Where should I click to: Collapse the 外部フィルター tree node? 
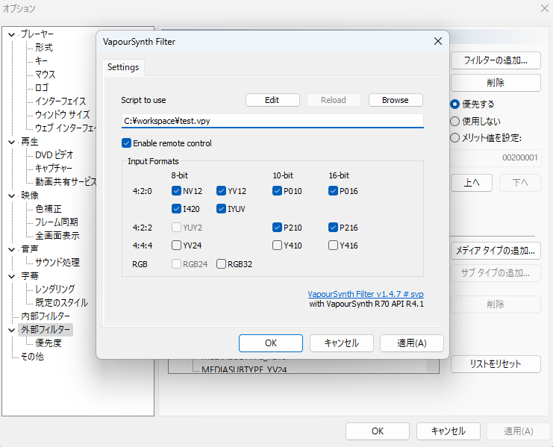(11, 330)
